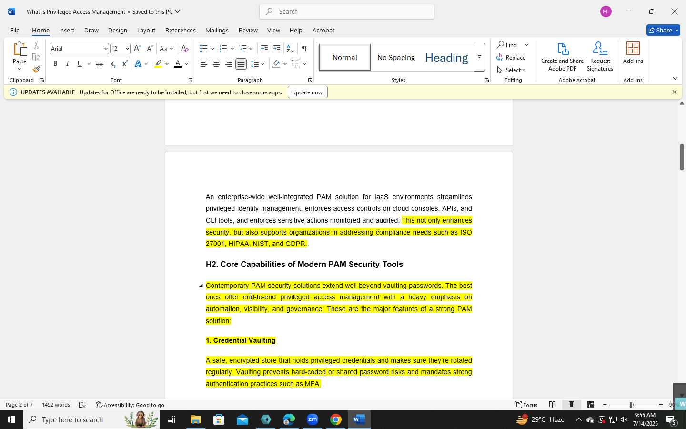Open Zoom from the taskbar
Image resolution: width=686 pixels, height=429 pixels.
[313, 419]
